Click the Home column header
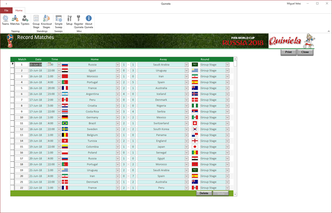Screen dimensions: 332x213 pyautogui.click(x=94, y=60)
